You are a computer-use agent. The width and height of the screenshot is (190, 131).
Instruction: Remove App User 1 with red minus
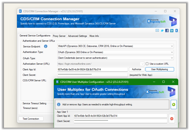click(x=172, y=118)
